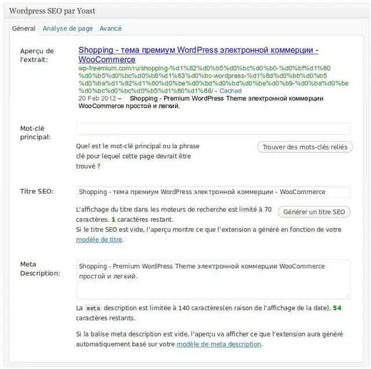Click the Aperçu de l'extrait label

(x=37, y=55)
